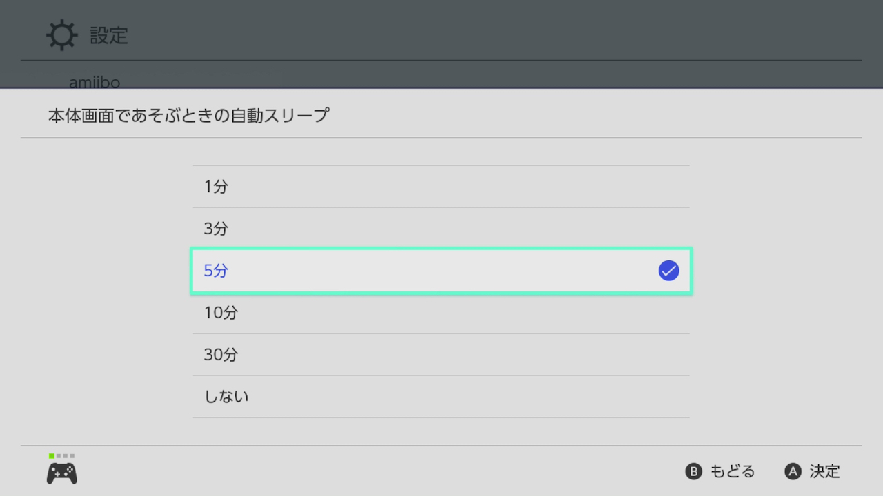Go back with the もどる label
The image size is (883, 496).
(732, 472)
